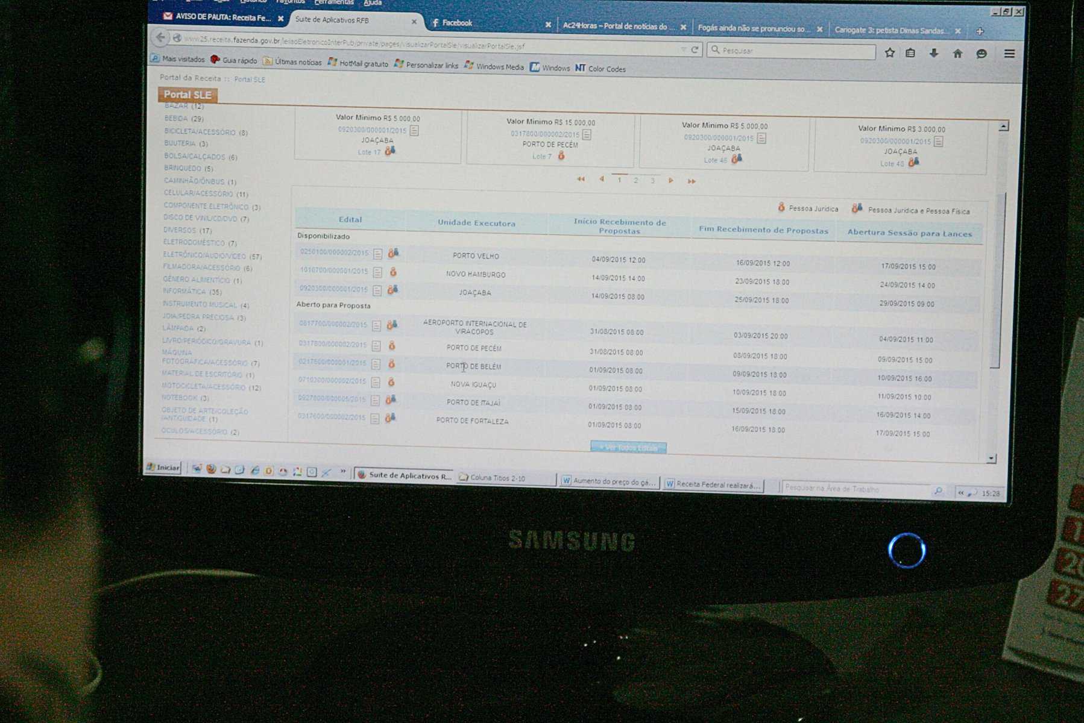Open the document icon beside the Novo Hamburgo edital
The image size is (1084, 723).
(377, 272)
